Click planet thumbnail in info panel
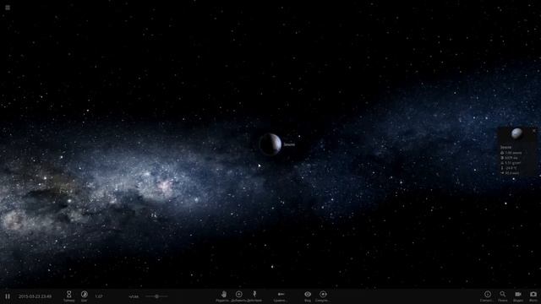This screenshot has width=541, height=304. click(516, 133)
